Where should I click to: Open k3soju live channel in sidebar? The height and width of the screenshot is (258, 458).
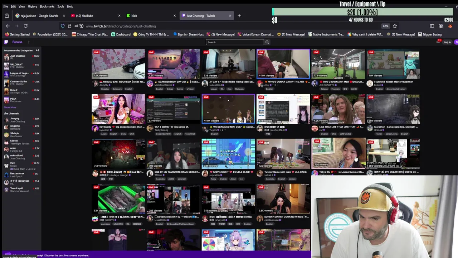[21, 142]
